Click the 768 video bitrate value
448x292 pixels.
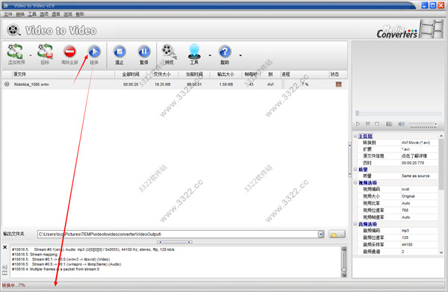coord(405,211)
